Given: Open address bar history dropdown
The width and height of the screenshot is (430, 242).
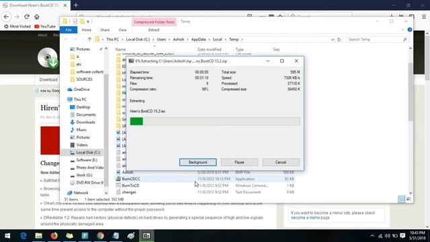Looking at the screenshot, I should tap(333, 40).
